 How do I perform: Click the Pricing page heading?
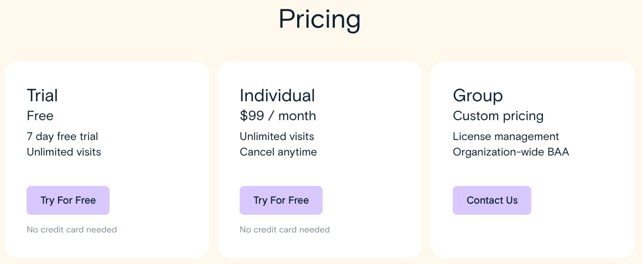point(320,19)
